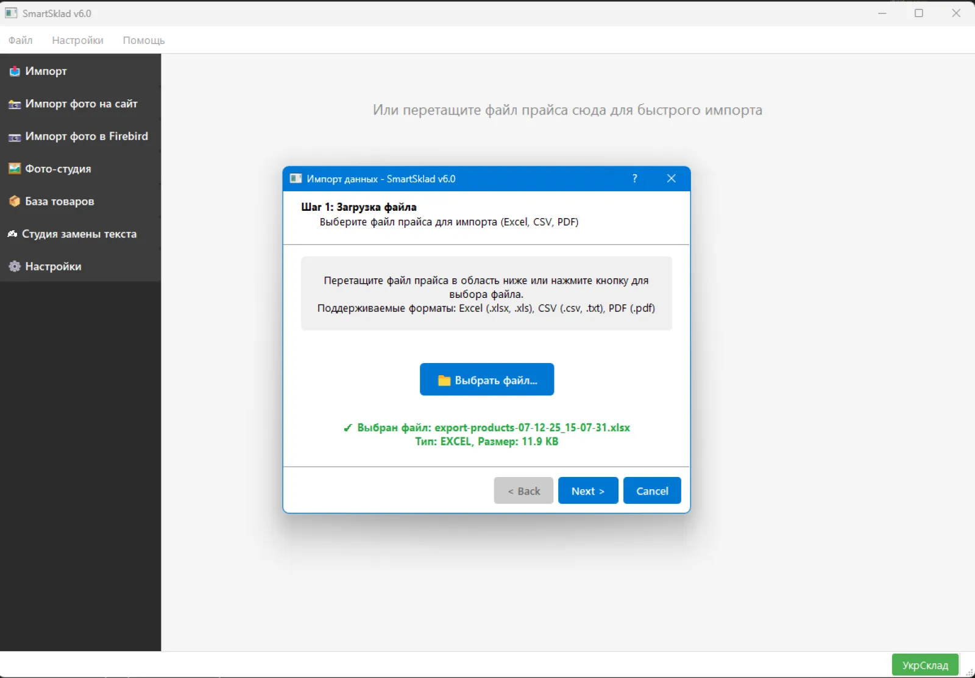
Task: Select Импорт in the sidebar
Action: (80, 71)
